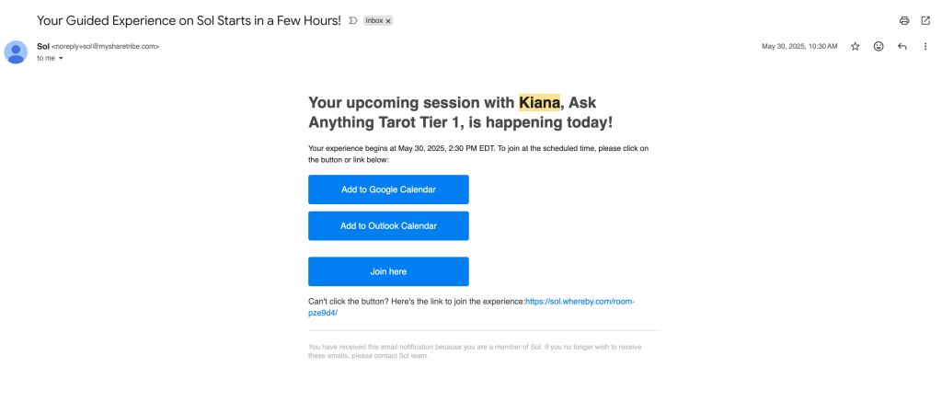Viewport: 942px width, 402px height.
Task: Print this email
Action: 904,20
